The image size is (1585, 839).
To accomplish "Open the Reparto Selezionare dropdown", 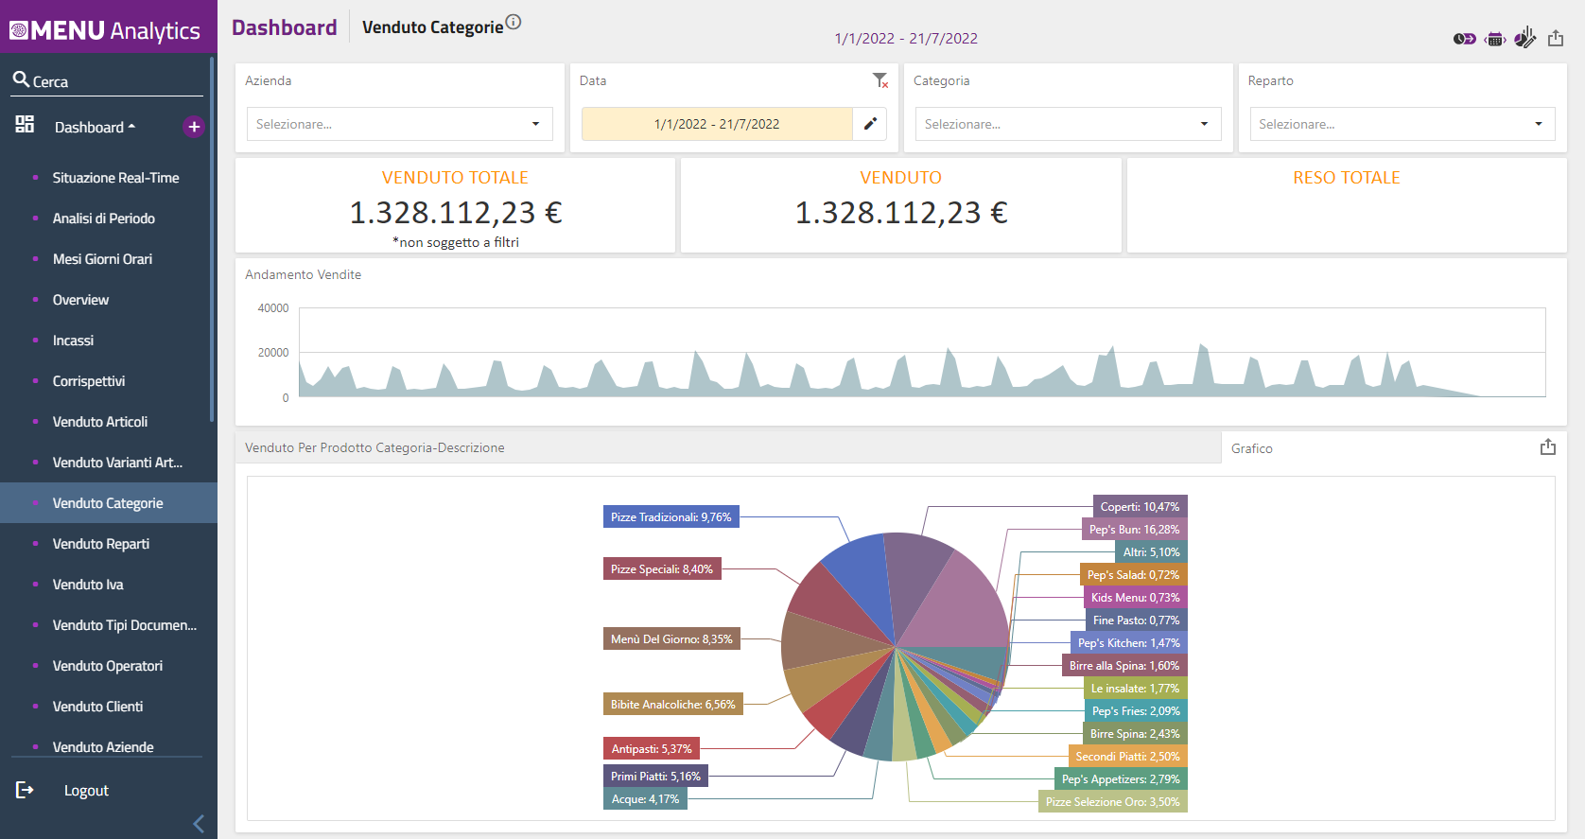I will click(1402, 124).
